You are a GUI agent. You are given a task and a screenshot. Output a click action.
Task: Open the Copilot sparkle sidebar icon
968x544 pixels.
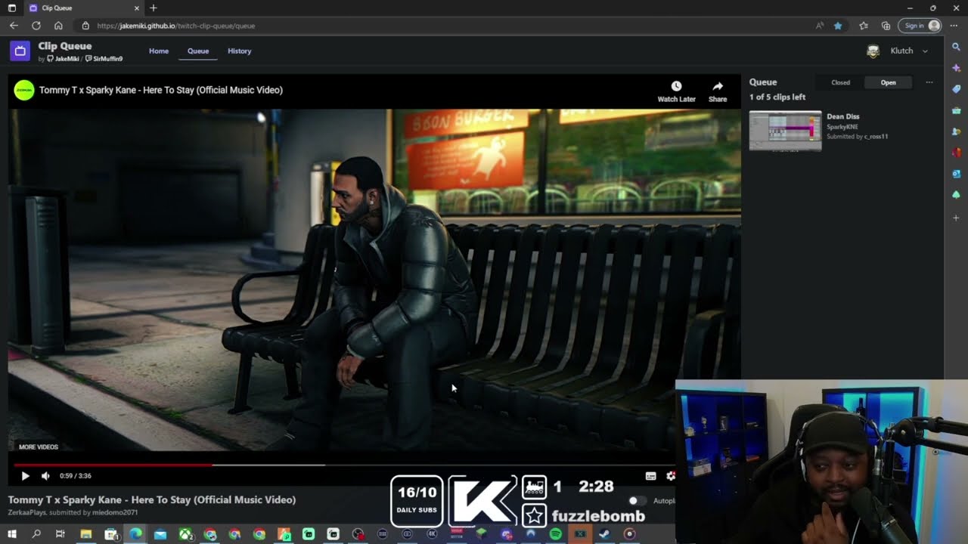957,68
